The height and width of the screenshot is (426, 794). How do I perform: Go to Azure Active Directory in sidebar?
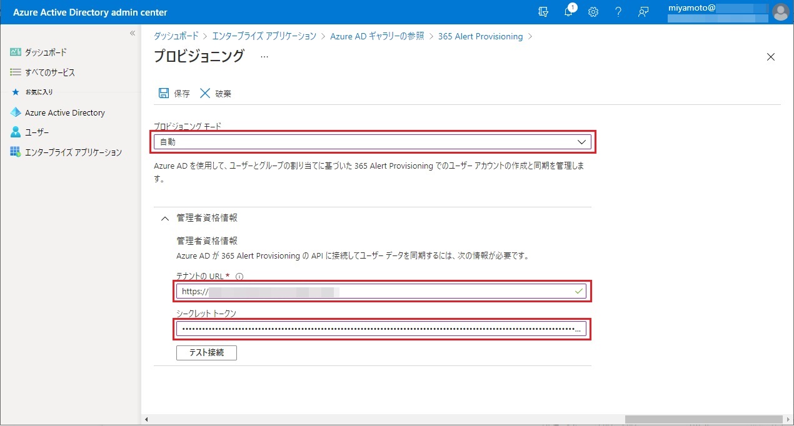(x=64, y=113)
